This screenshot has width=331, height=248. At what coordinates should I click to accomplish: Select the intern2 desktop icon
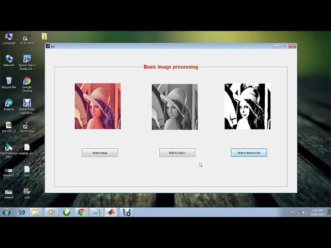(x=9, y=194)
